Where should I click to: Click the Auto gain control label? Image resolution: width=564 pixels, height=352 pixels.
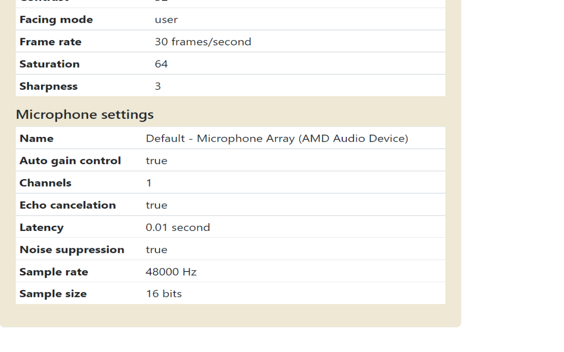click(70, 161)
